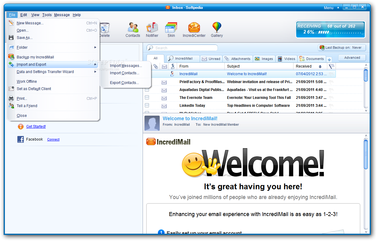Toggle the flag on the IncrediMail welcome message

tap(331, 74)
